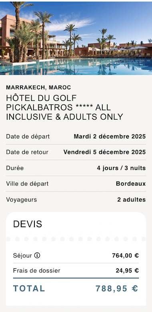Click the Date de départ row

tap(76, 137)
